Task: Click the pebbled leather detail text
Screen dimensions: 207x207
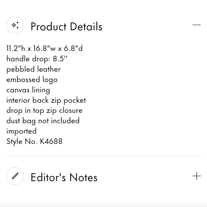Action: pyautogui.click(x=34, y=69)
